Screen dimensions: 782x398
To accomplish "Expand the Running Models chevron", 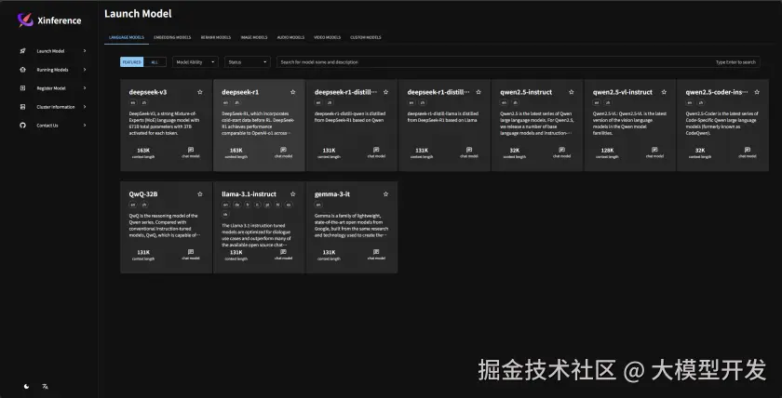I will pyautogui.click(x=85, y=70).
